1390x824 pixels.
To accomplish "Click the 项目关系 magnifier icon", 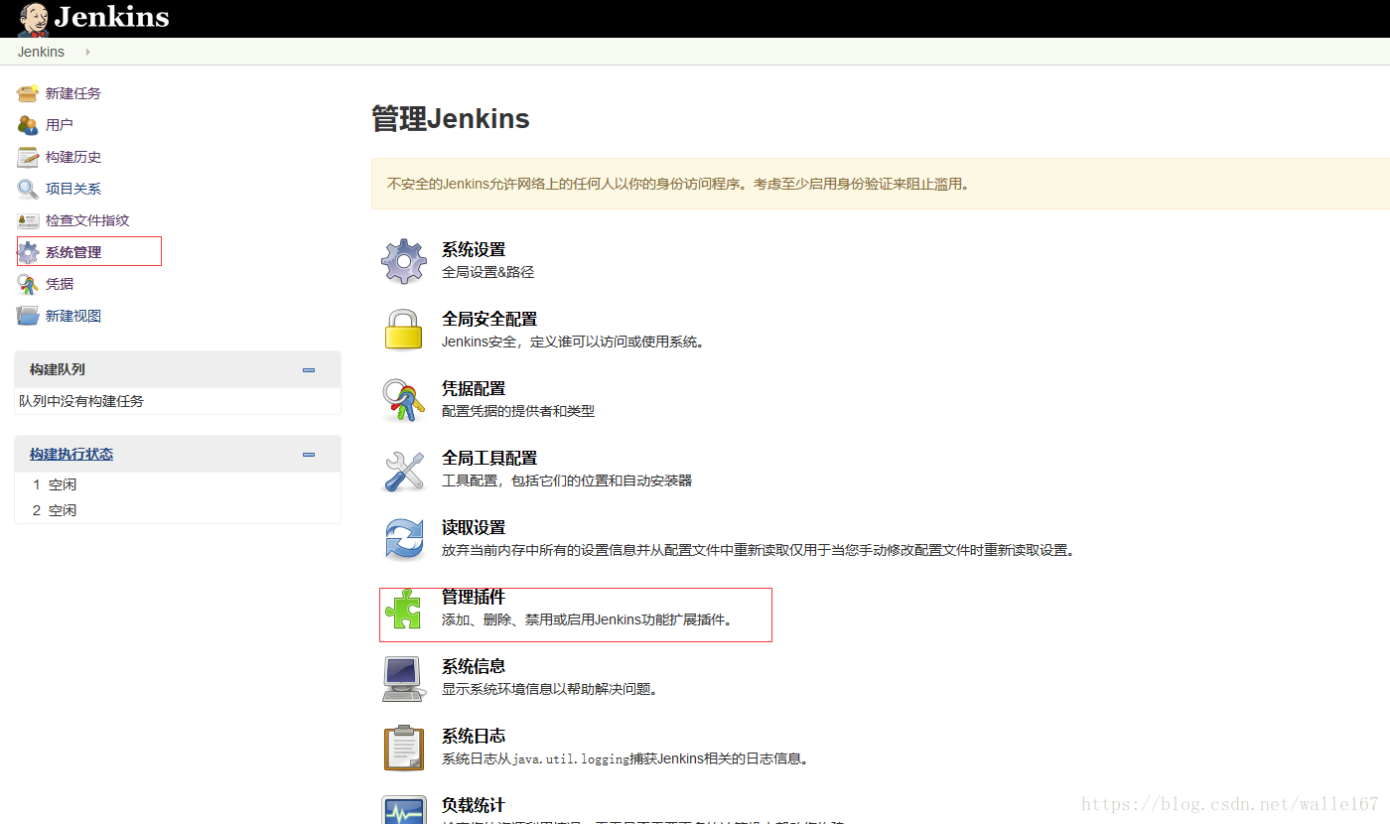I will (x=28, y=189).
